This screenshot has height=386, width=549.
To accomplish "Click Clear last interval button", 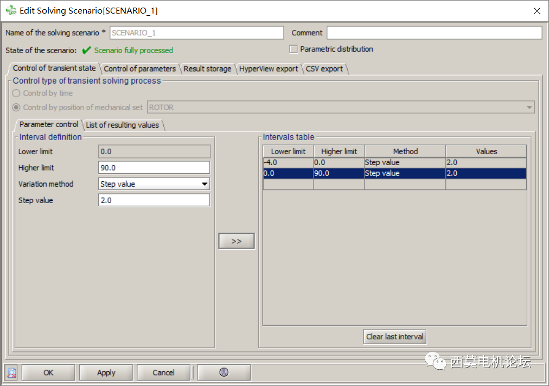I will click(394, 337).
